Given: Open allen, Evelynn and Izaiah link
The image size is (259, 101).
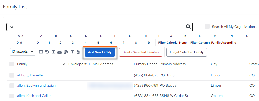Looking at the screenshot, I should (x=36, y=85).
